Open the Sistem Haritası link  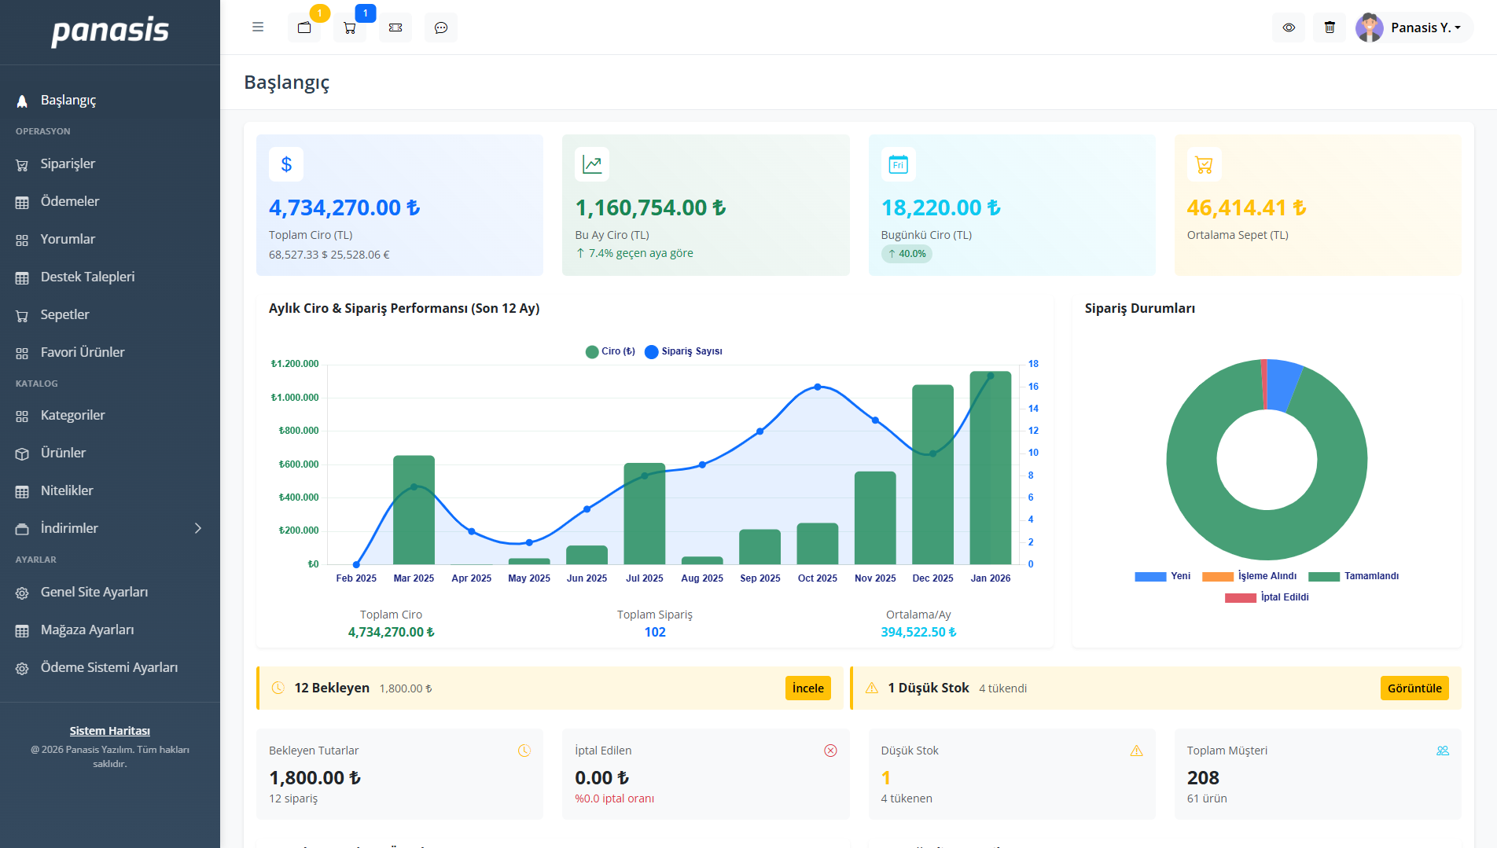(x=109, y=730)
